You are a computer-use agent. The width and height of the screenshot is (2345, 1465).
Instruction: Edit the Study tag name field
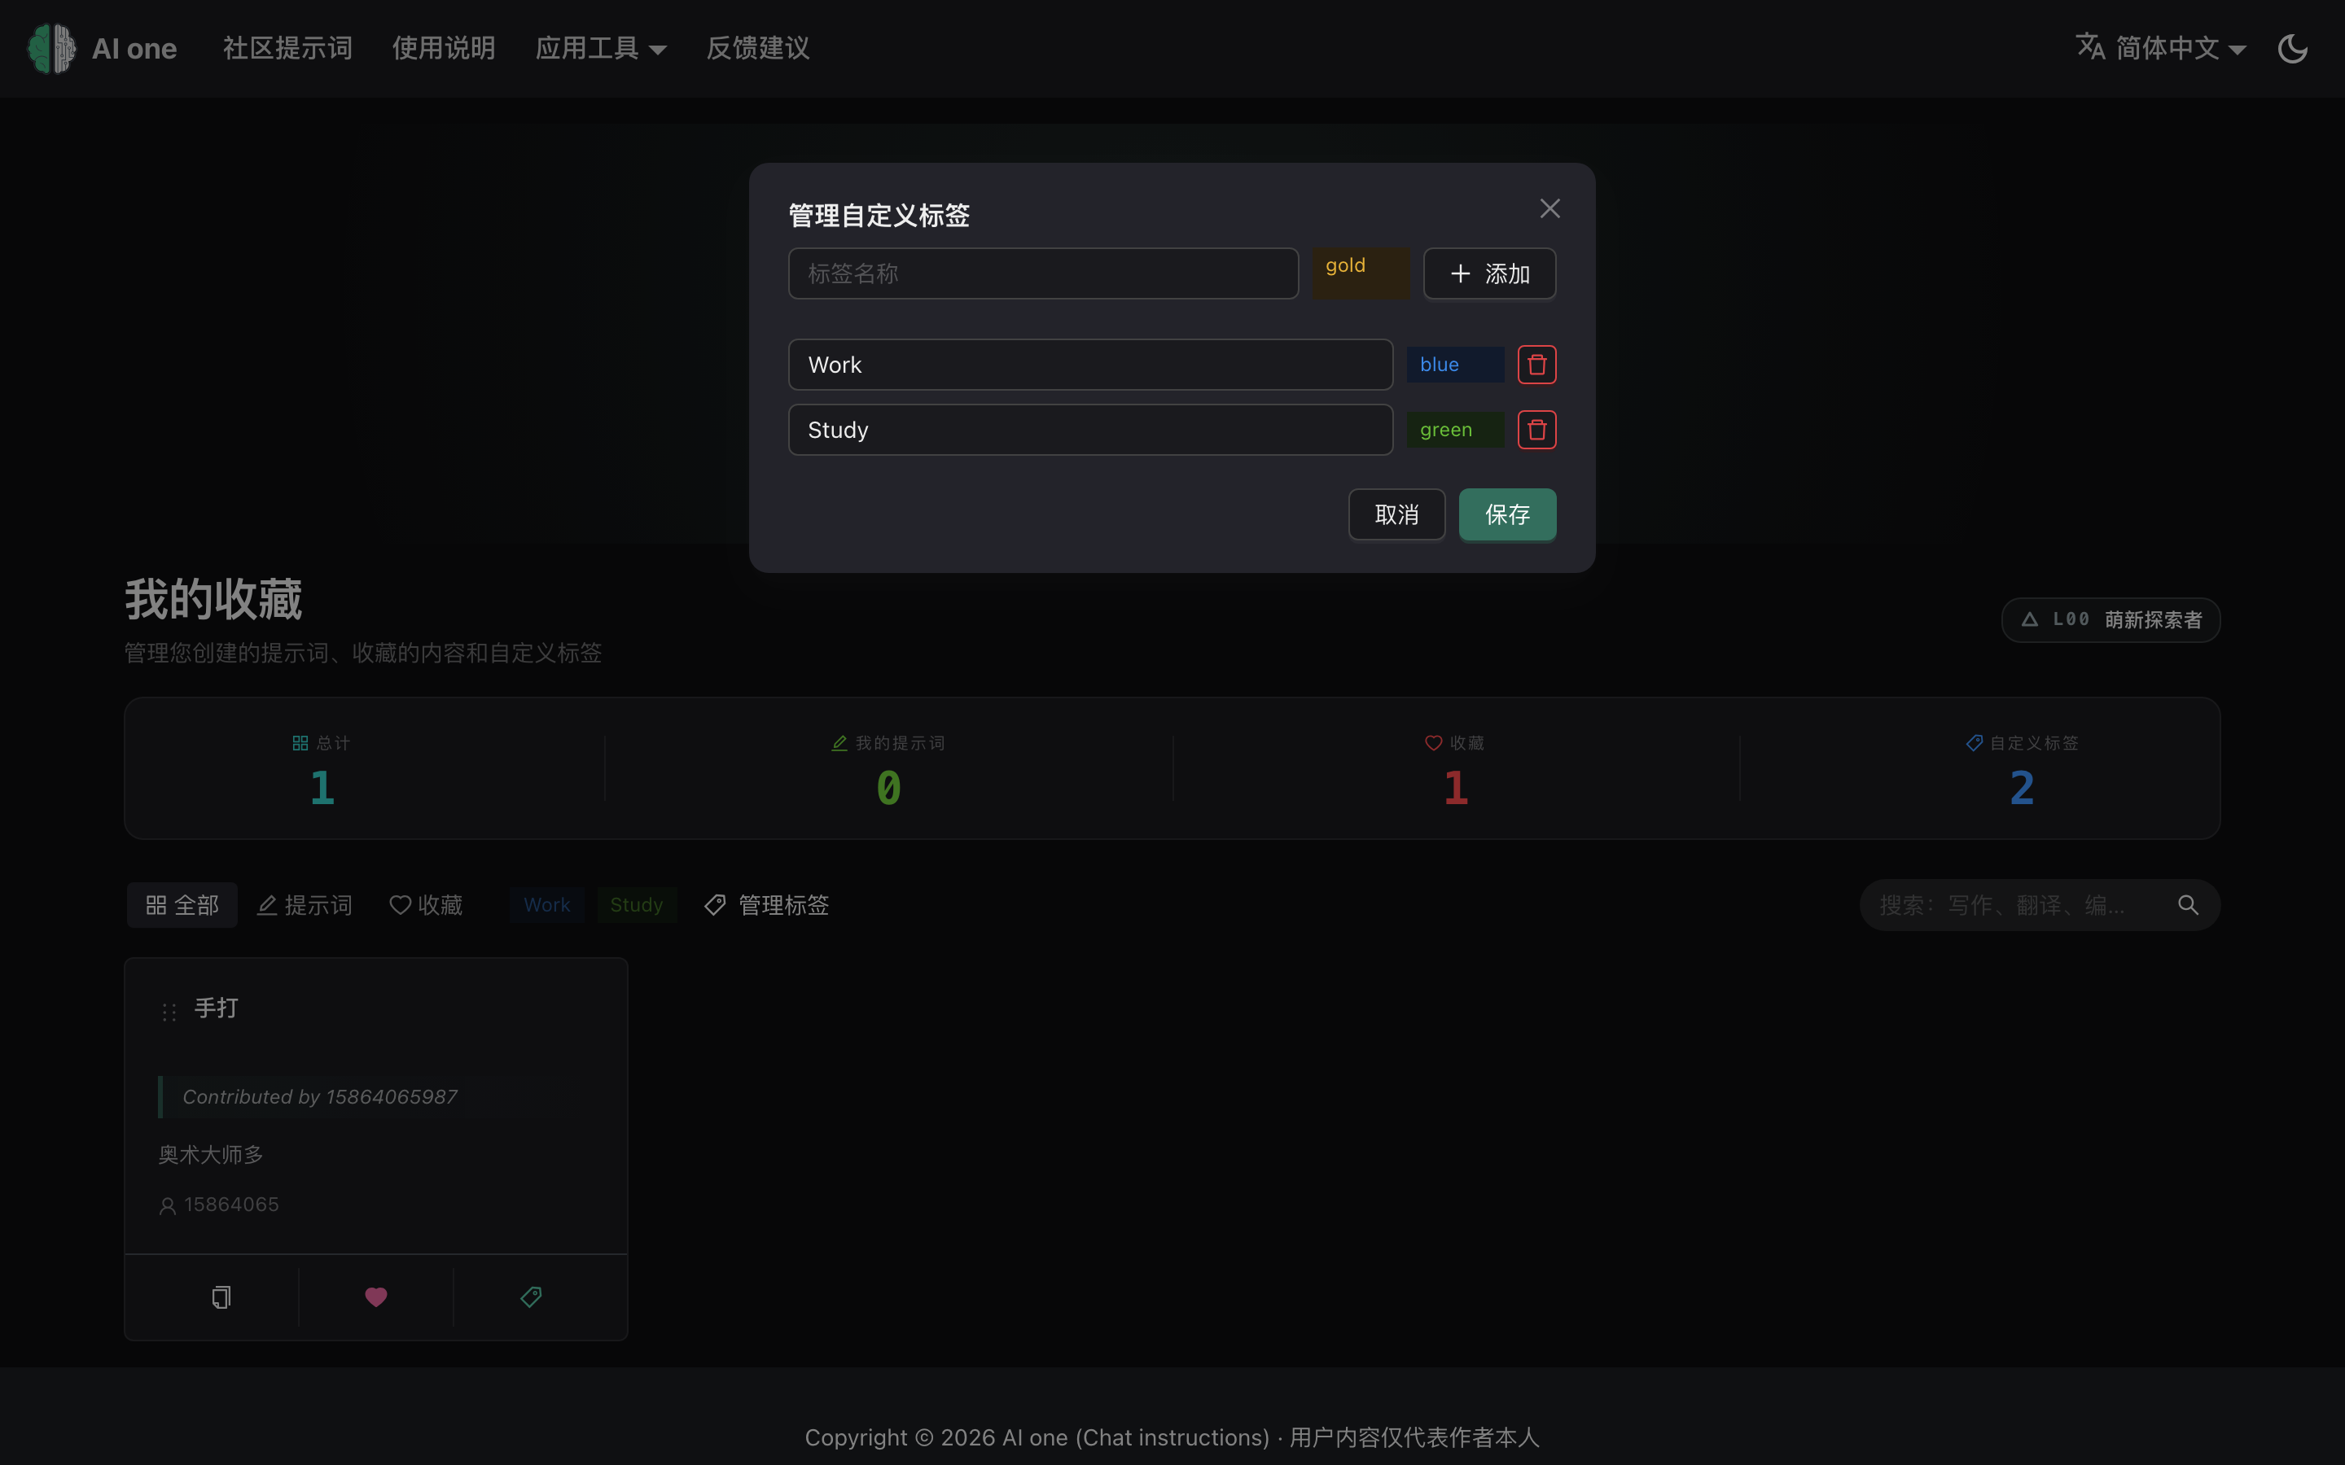pyautogui.click(x=1090, y=429)
